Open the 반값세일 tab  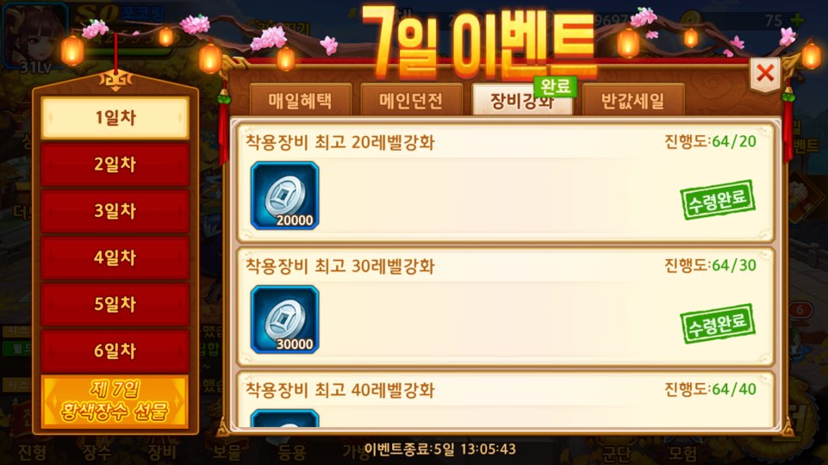[633, 99]
